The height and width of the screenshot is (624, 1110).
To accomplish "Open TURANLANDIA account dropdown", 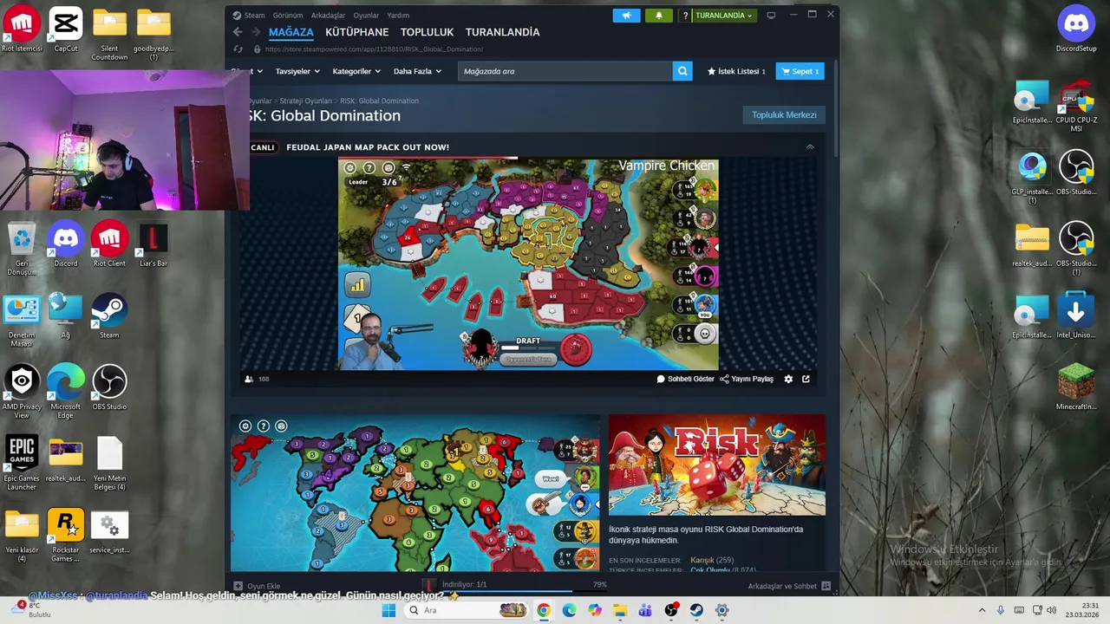I will tap(723, 16).
